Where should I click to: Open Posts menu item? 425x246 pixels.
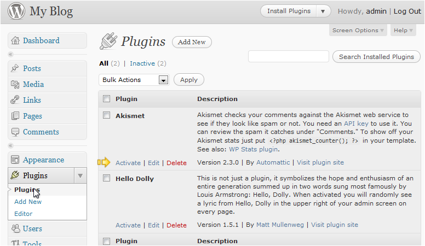point(32,68)
